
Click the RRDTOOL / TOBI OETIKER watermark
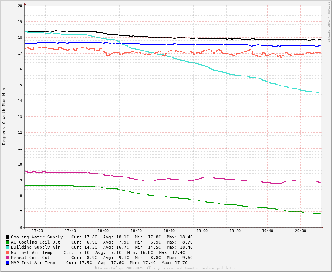328,22
